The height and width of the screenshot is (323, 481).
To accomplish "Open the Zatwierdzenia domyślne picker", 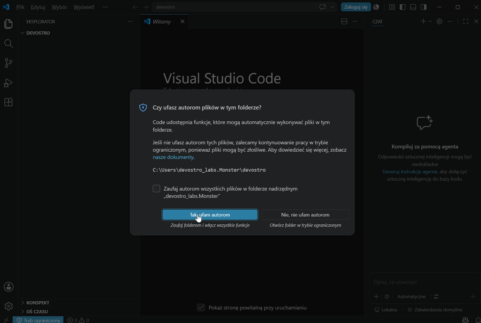I will [435, 310].
